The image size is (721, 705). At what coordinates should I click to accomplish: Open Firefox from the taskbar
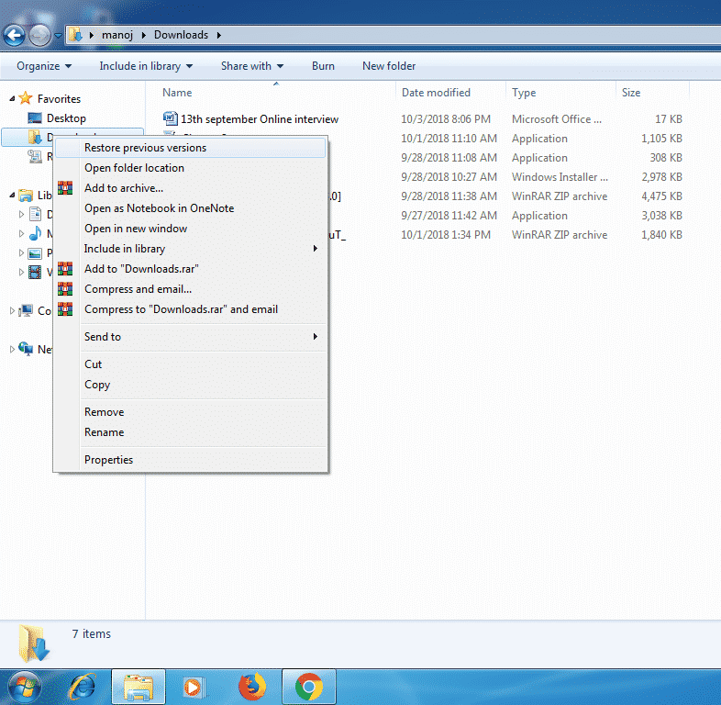(252, 687)
